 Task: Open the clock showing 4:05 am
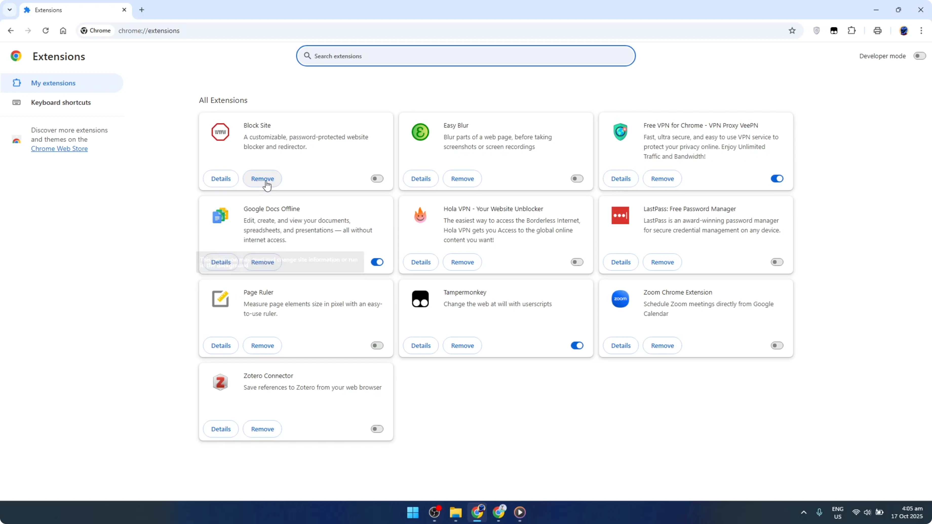click(907, 512)
